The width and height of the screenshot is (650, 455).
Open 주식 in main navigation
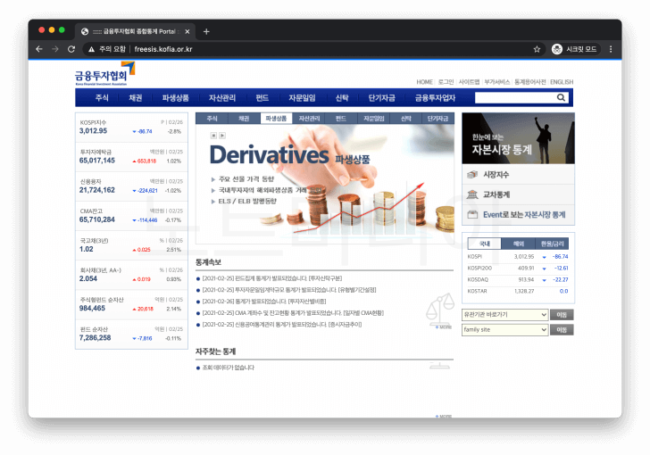102,98
